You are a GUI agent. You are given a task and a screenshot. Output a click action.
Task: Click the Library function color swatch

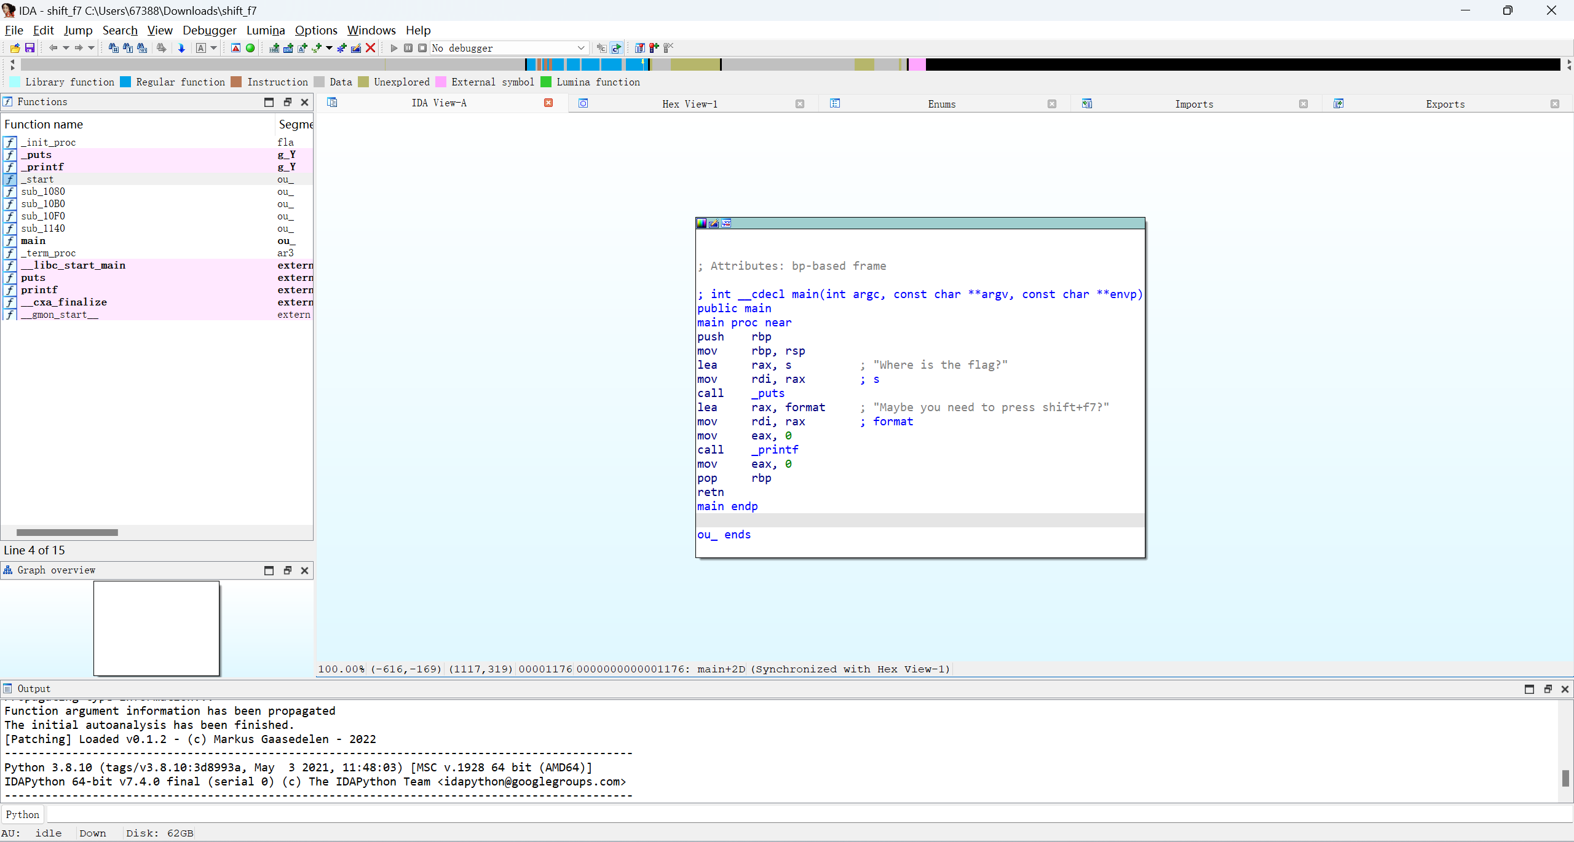pyautogui.click(x=15, y=82)
